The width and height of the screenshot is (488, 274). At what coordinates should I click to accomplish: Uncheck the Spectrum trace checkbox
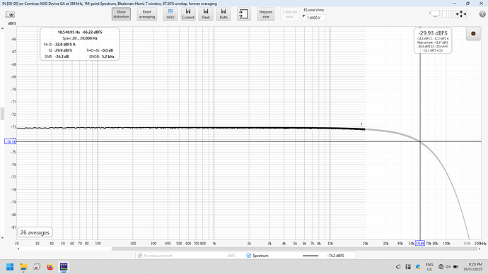click(249, 256)
